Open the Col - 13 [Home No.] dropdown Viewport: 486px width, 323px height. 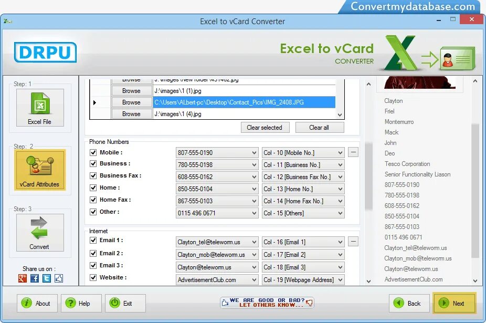[303, 189]
